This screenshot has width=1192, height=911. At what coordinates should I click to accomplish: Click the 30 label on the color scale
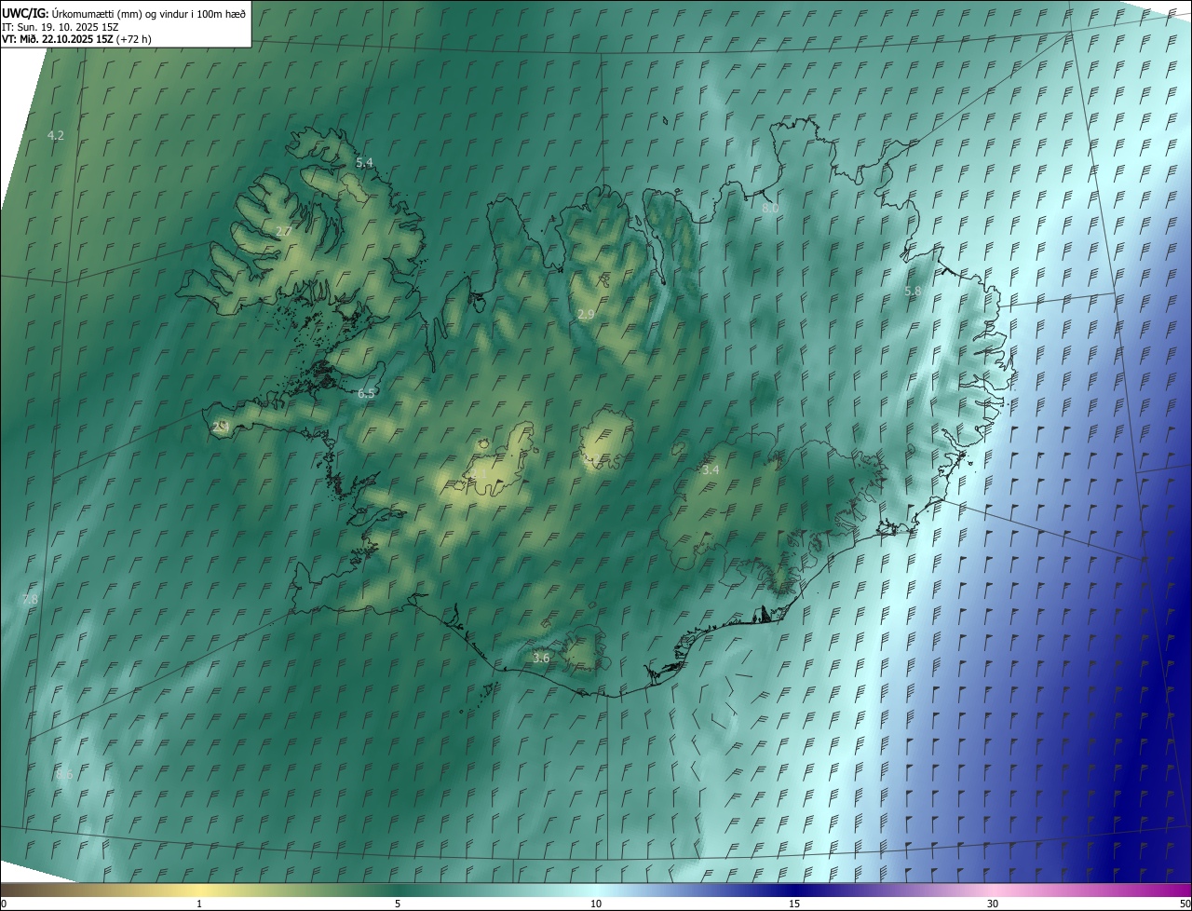pos(993,904)
